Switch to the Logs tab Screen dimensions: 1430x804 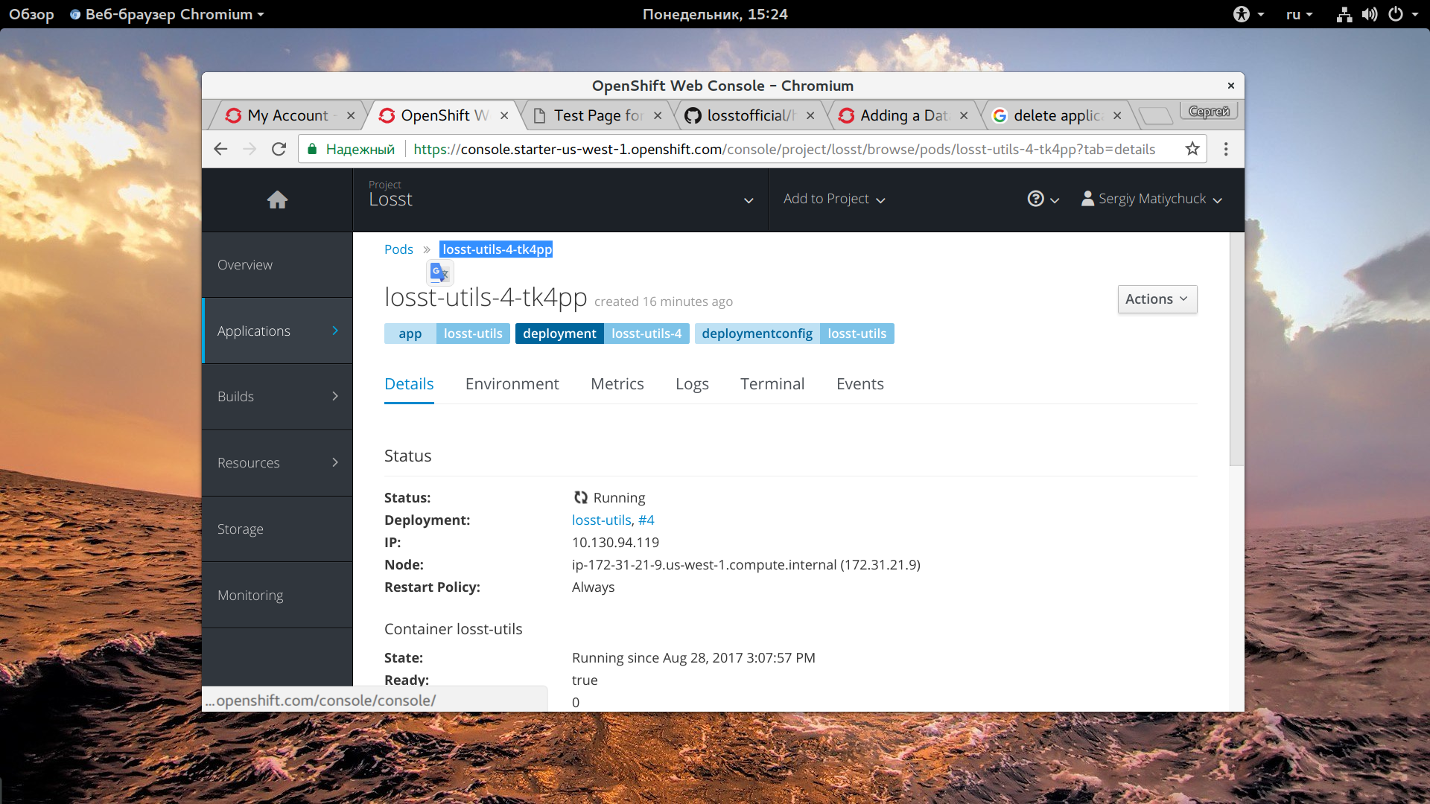point(691,384)
